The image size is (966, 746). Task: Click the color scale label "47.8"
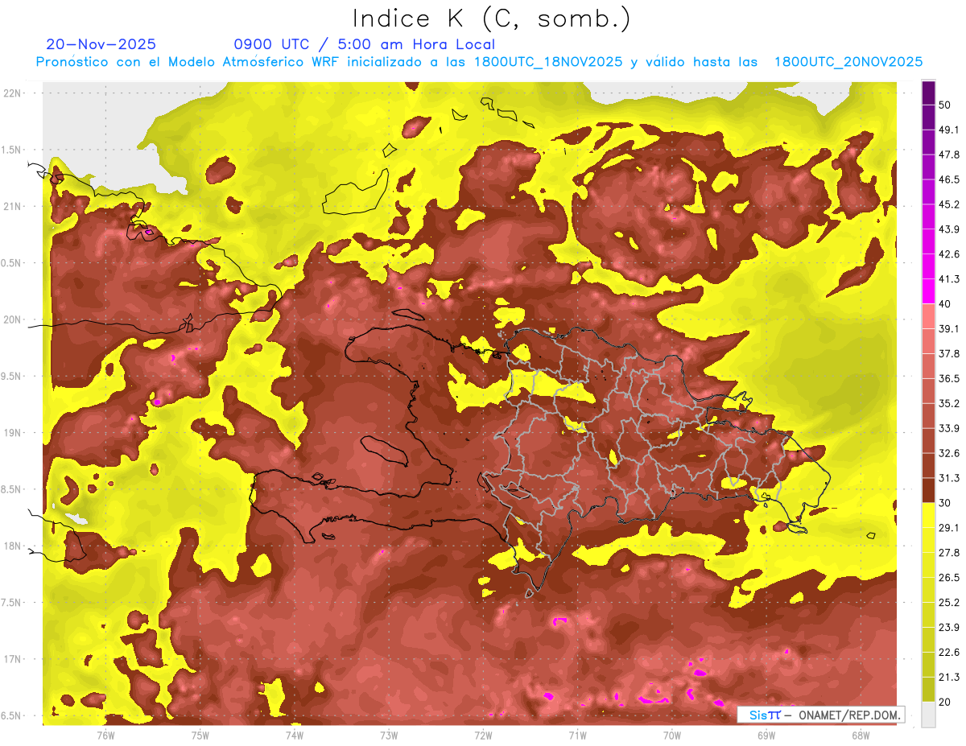(949, 155)
